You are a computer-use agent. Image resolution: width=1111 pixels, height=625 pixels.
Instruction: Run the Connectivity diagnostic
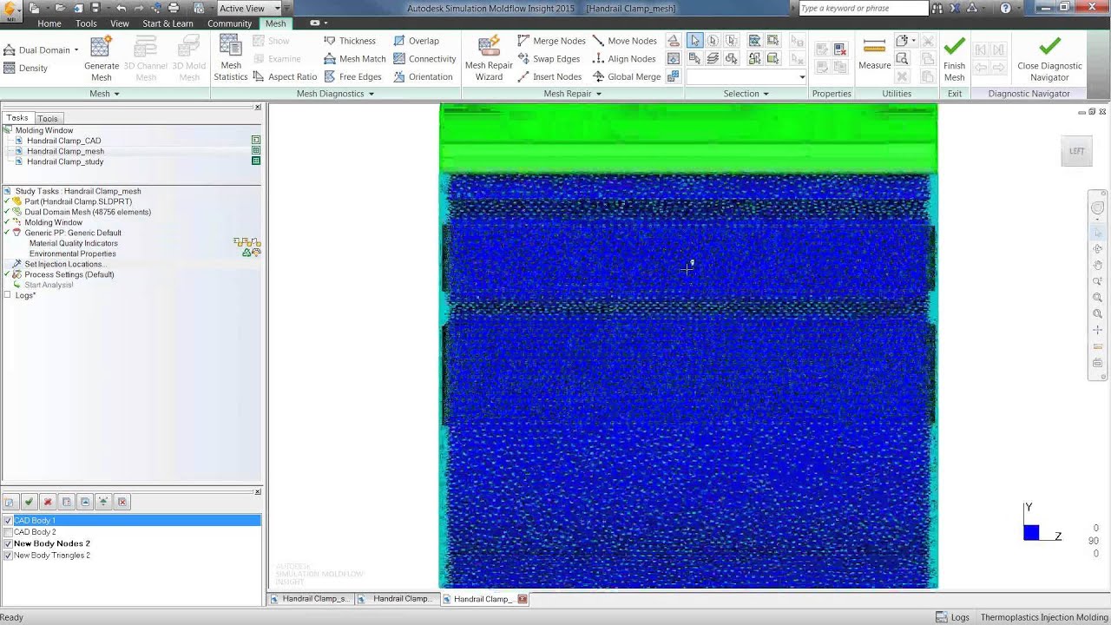click(x=424, y=59)
